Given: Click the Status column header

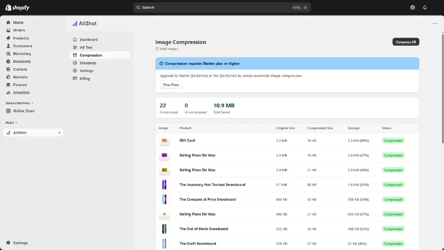Looking at the screenshot, I should point(386,128).
